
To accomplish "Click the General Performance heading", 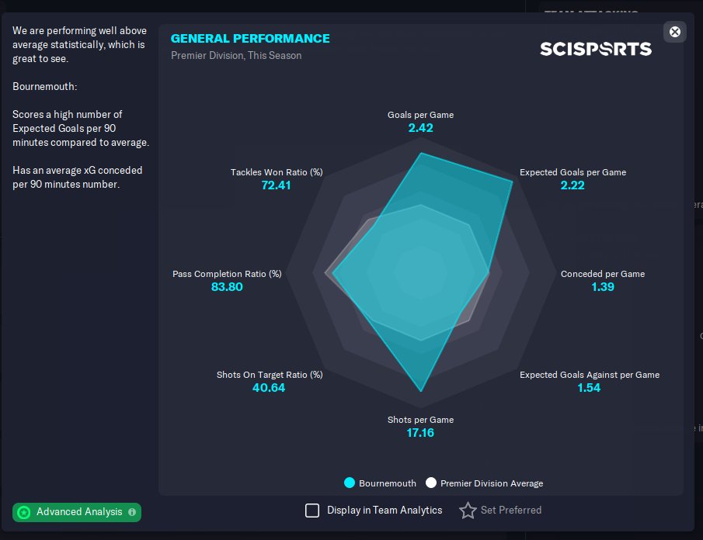I will (x=250, y=39).
